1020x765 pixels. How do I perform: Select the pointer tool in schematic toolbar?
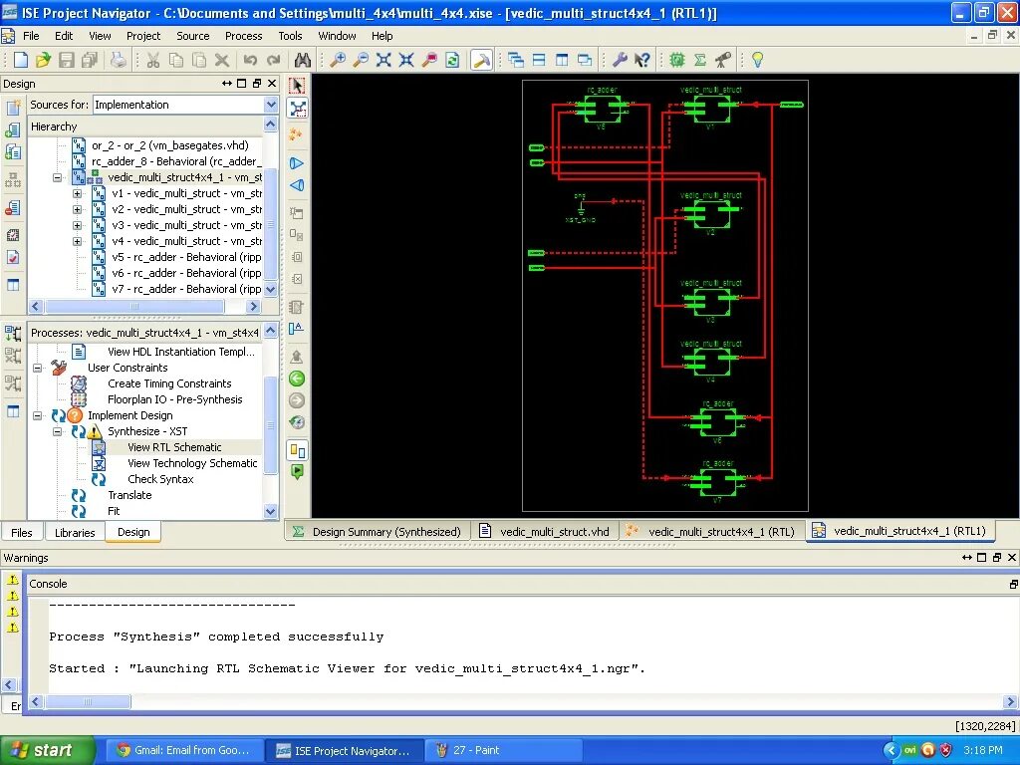point(297,86)
